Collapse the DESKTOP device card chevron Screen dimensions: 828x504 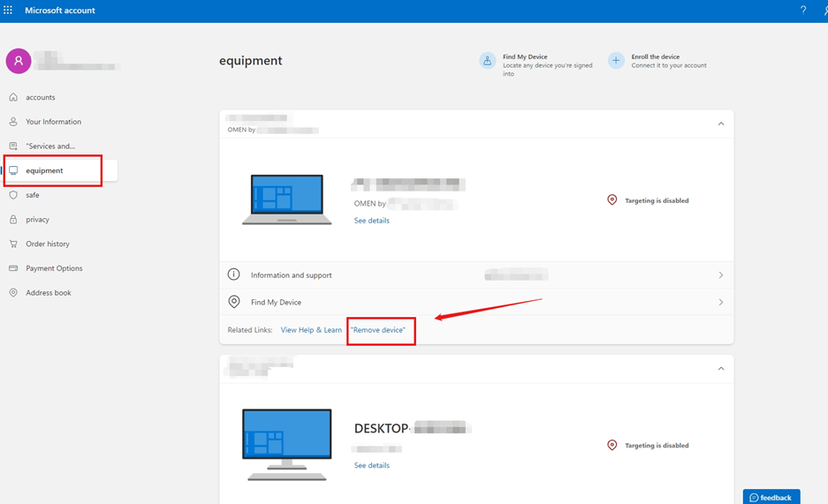[721, 368]
